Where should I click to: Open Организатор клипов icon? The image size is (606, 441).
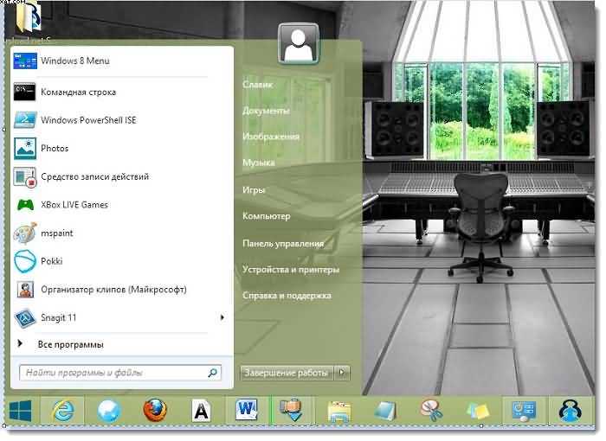click(x=25, y=290)
